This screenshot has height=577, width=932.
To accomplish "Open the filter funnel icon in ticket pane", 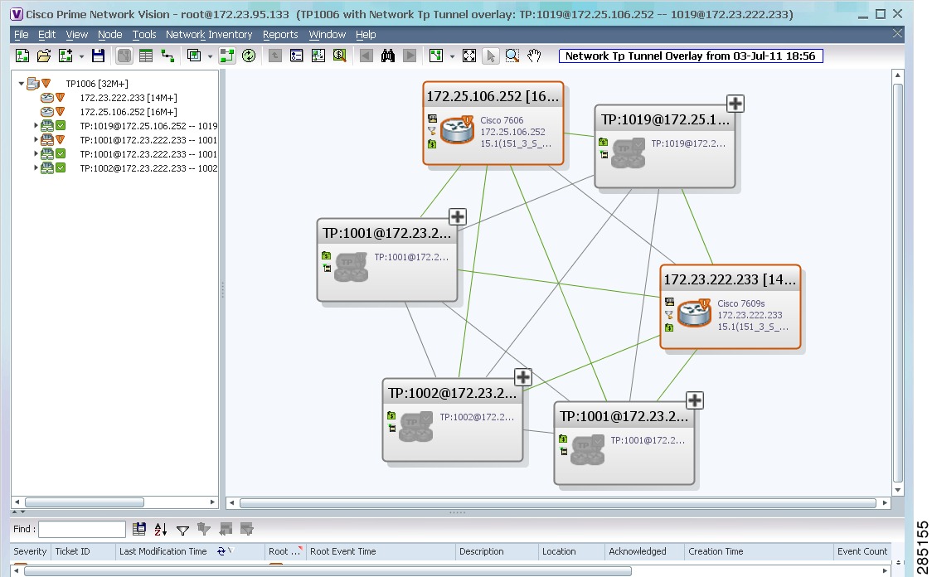I will coord(182,530).
